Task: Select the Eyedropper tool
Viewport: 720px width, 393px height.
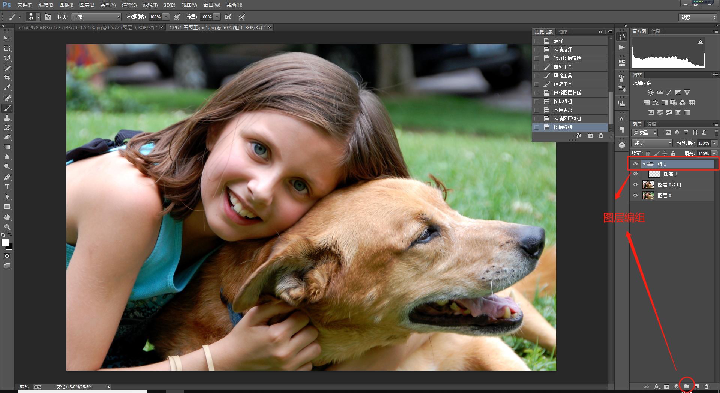Action: [7, 88]
